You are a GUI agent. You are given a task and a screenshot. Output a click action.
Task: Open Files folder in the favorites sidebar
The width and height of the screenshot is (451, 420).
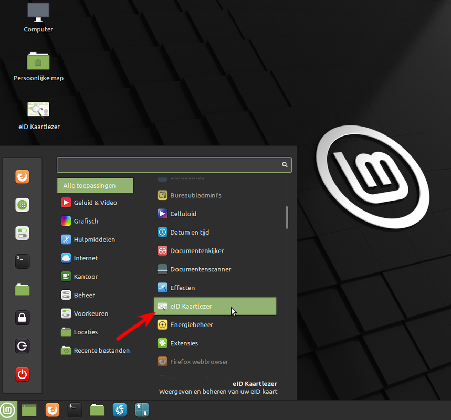[x=22, y=289]
